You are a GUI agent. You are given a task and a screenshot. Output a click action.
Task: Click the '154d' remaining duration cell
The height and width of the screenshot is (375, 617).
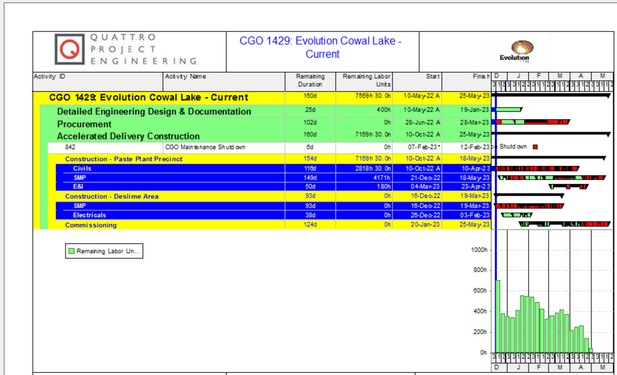point(310,159)
